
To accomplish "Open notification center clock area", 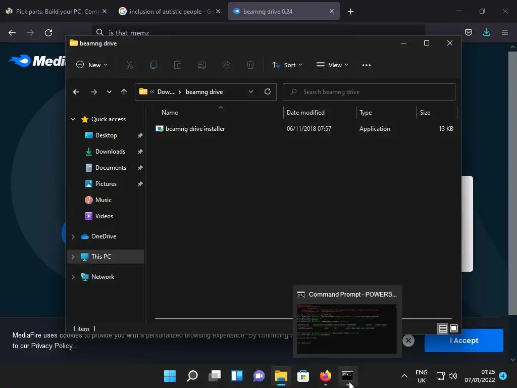I will click(x=485, y=376).
